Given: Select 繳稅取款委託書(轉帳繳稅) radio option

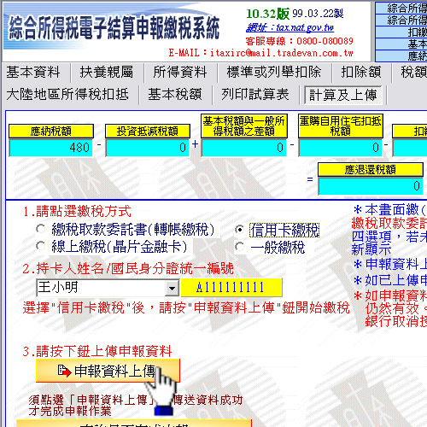Looking at the screenshot, I should 41,229.
